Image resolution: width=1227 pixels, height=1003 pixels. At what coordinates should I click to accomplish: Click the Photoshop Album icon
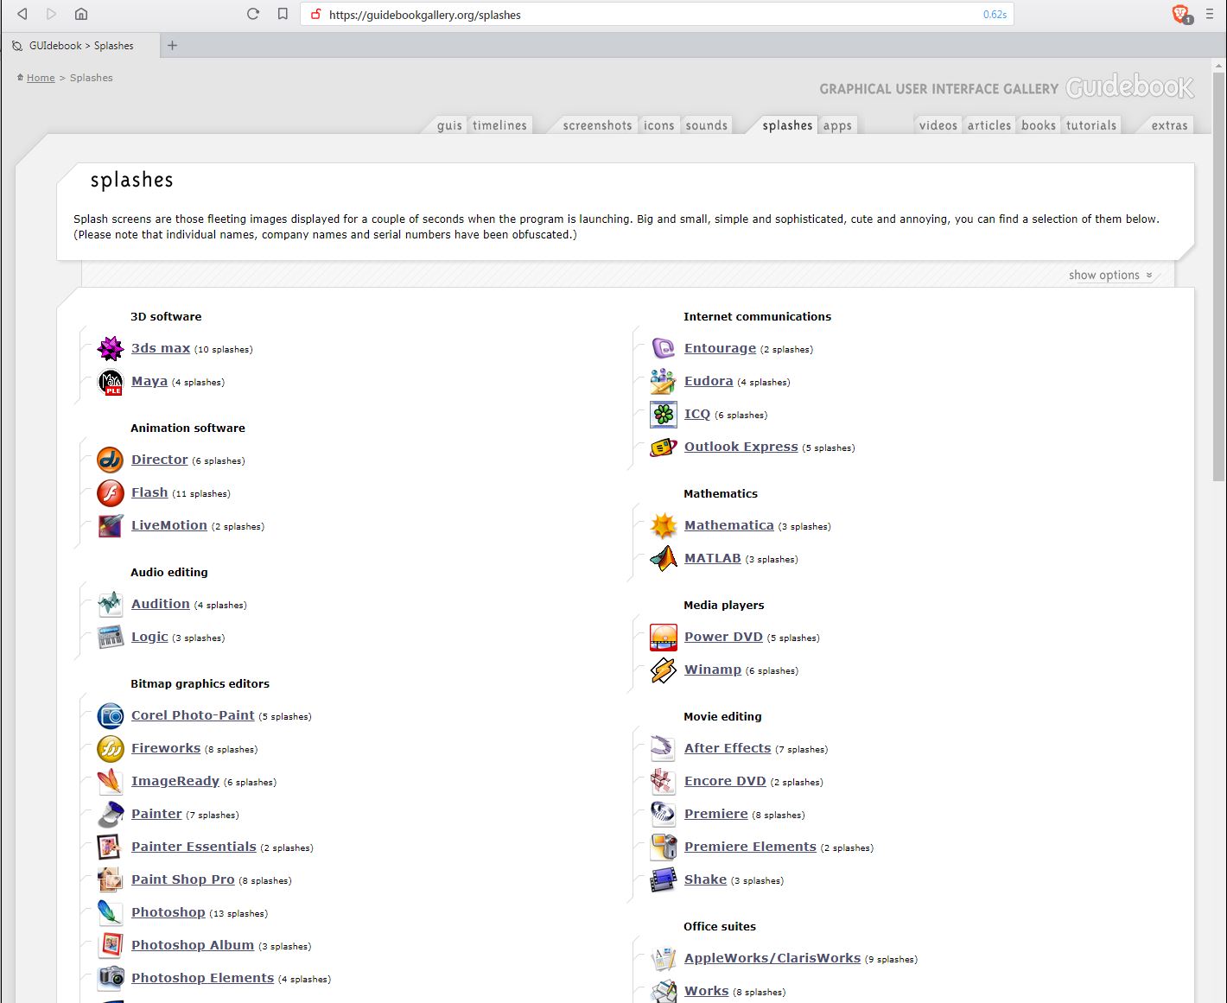pyautogui.click(x=111, y=946)
